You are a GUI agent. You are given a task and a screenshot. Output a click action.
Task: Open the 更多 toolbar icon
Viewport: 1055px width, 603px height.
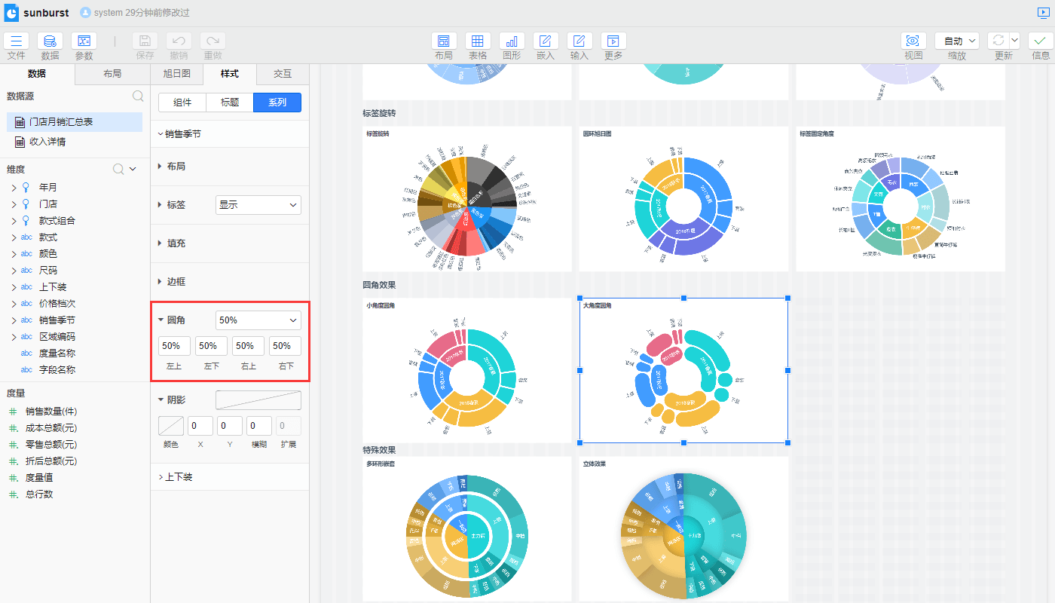(613, 41)
